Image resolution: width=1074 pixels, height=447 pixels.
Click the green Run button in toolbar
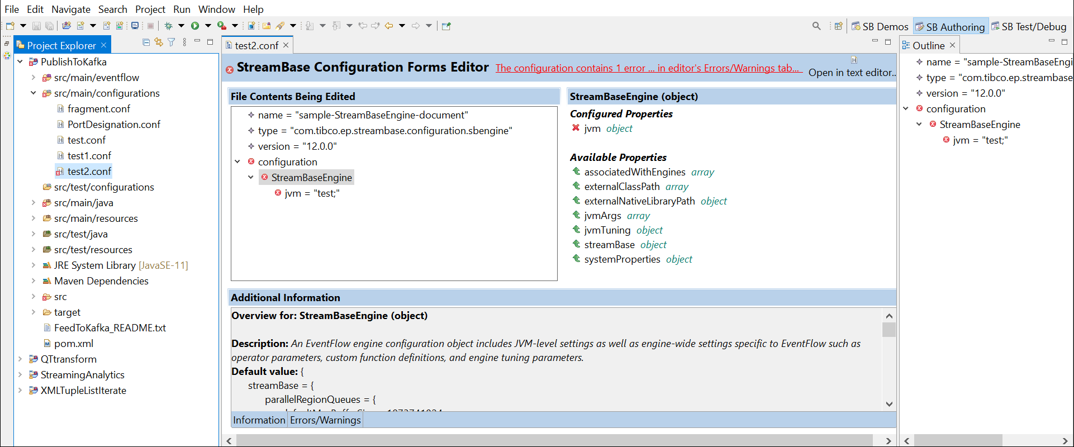click(195, 26)
